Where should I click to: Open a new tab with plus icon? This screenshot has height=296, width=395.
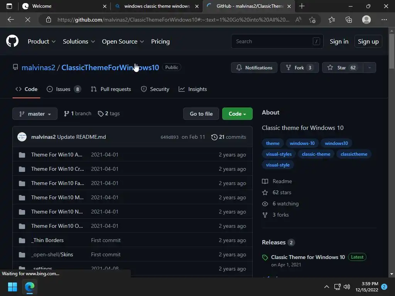tap(302, 6)
